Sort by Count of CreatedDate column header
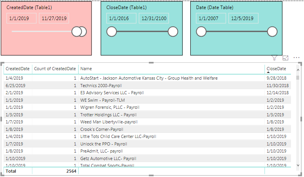This screenshot has height=177, width=304. [55, 69]
